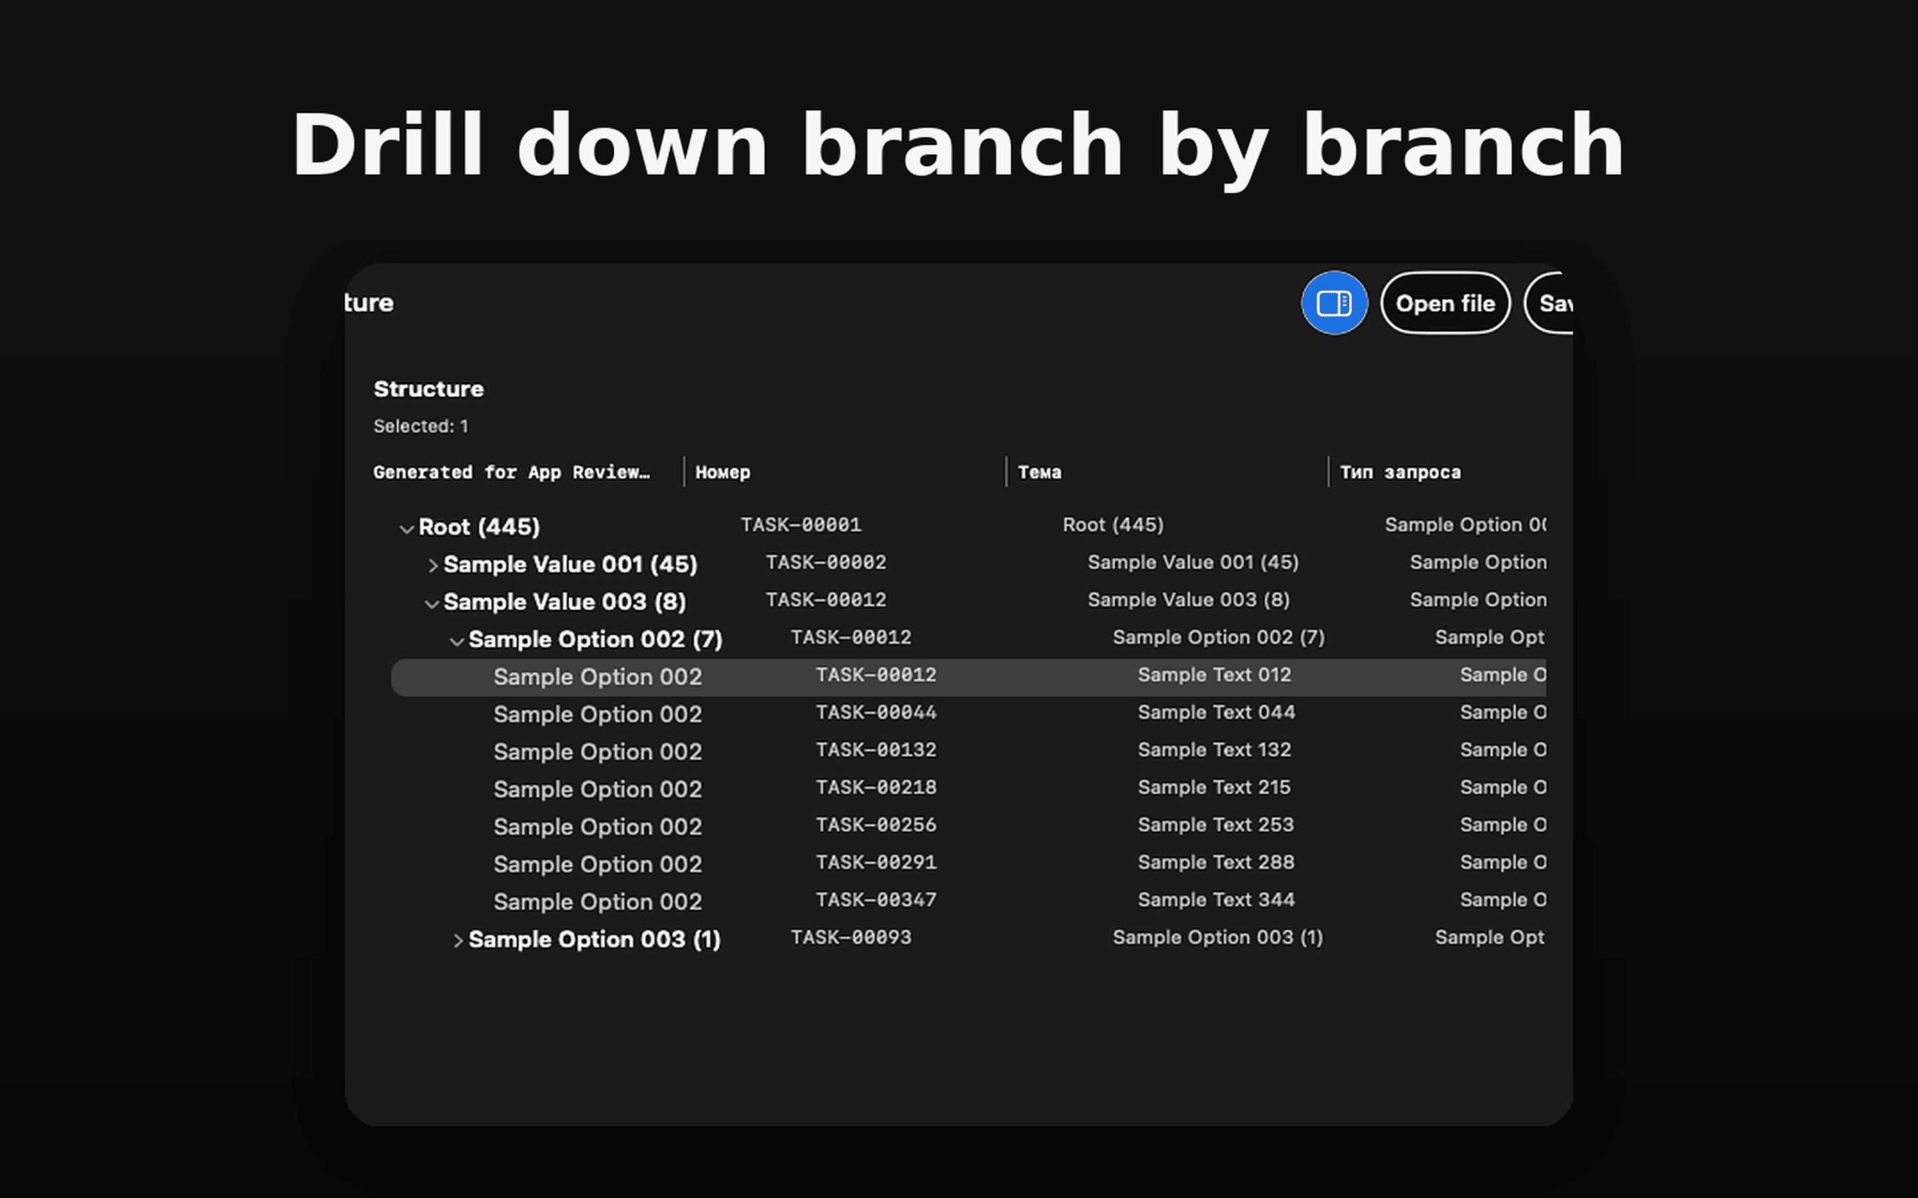
Task: Select the row with TASK-00044
Action: pyautogui.click(x=876, y=712)
